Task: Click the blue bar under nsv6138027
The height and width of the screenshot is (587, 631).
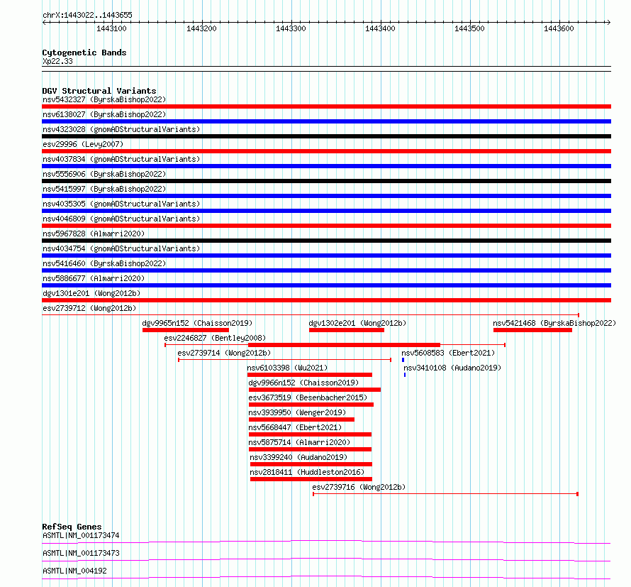Action: 326,121
